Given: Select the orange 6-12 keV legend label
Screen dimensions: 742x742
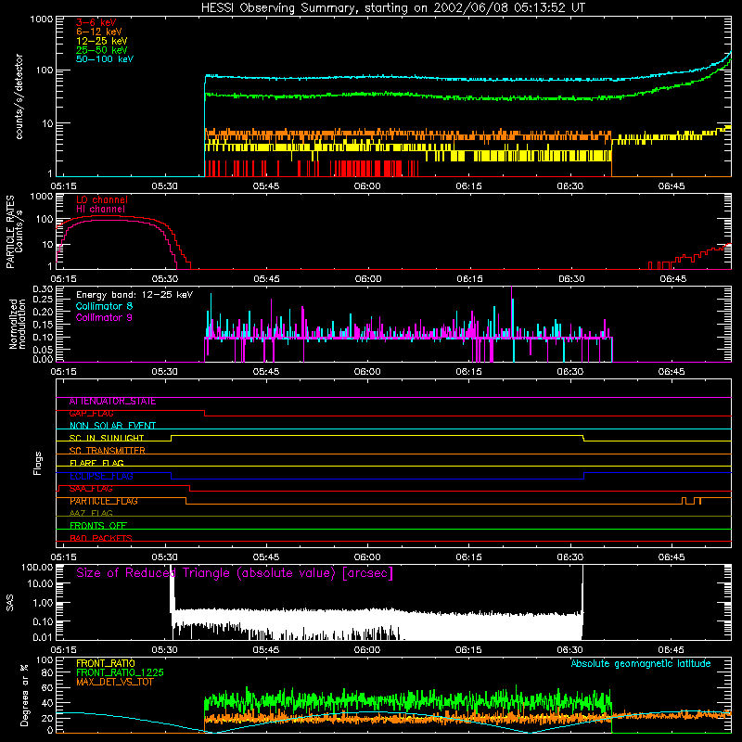Looking at the screenshot, I should point(99,32).
